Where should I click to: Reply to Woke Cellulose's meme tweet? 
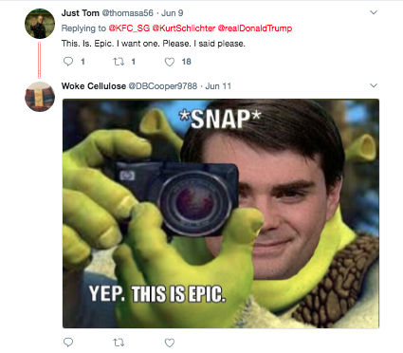click(x=68, y=343)
